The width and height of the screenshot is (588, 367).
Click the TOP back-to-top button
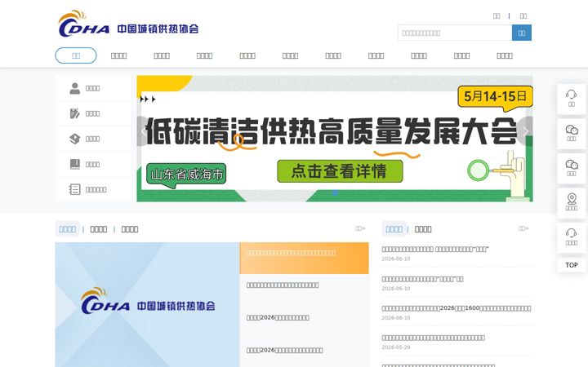572,265
